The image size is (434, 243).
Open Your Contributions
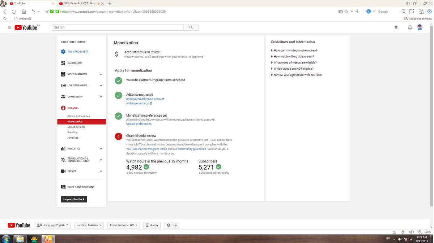81,187
